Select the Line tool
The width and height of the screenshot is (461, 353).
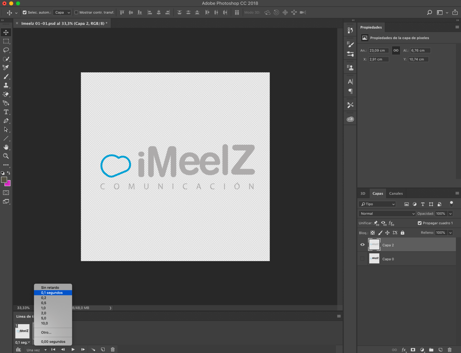6,138
